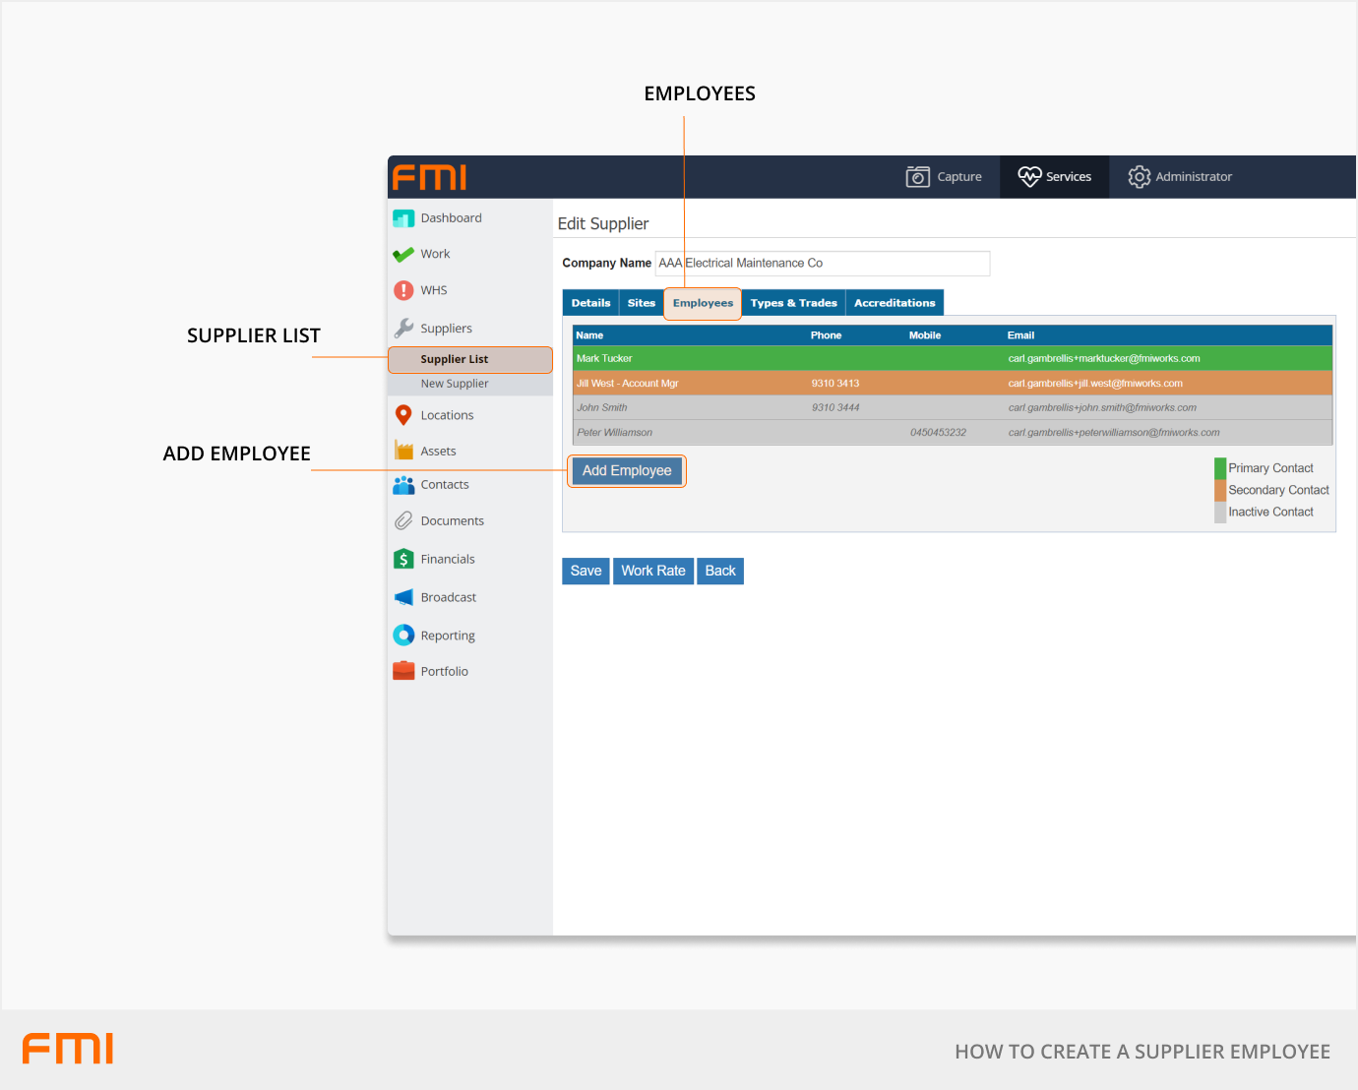Image resolution: width=1358 pixels, height=1090 pixels.
Task: Open the Accreditations tab
Action: (895, 303)
